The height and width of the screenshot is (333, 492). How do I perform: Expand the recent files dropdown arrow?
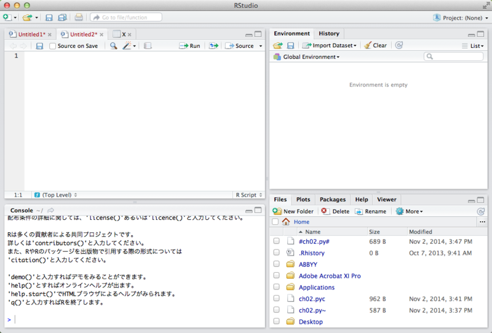coord(37,18)
